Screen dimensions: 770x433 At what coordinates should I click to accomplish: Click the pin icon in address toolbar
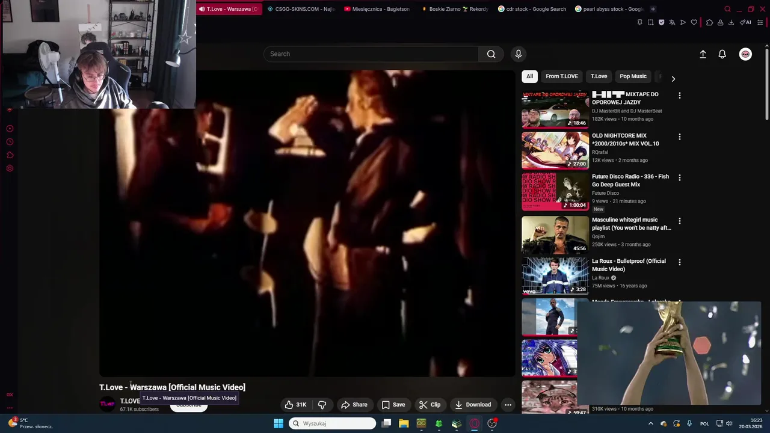[639, 22]
